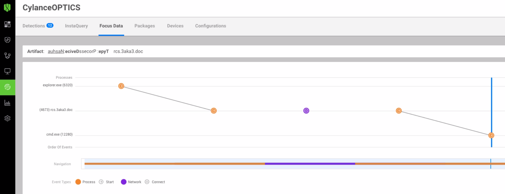The width and height of the screenshot is (505, 194).
Task: Click the CylanceOPTICS title
Action: pos(51,7)
